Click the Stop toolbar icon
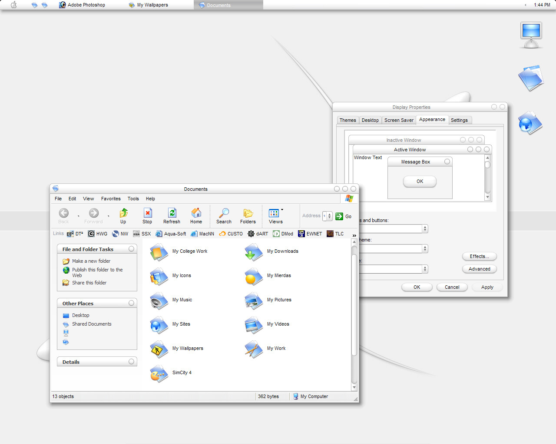The image size is (556, 444). coord(148,213)
